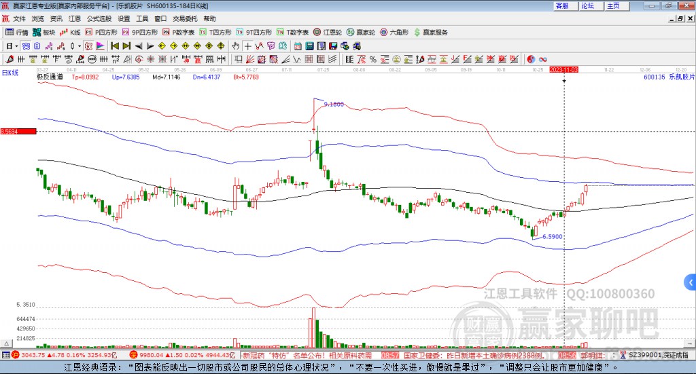Click the black right arrow icon
696x374 pixels.
(150, 46)
